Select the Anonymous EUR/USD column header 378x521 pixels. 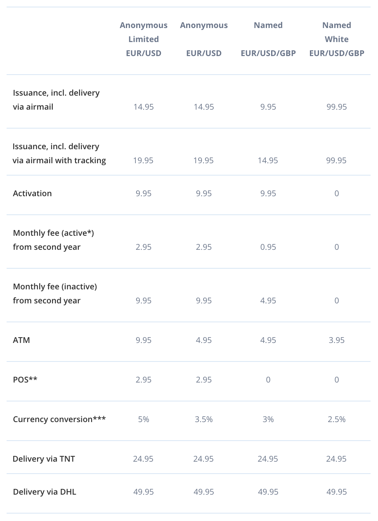[204, 39]
